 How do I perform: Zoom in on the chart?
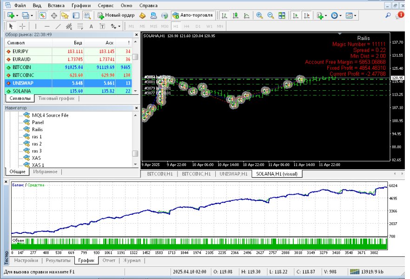[259, 15]
